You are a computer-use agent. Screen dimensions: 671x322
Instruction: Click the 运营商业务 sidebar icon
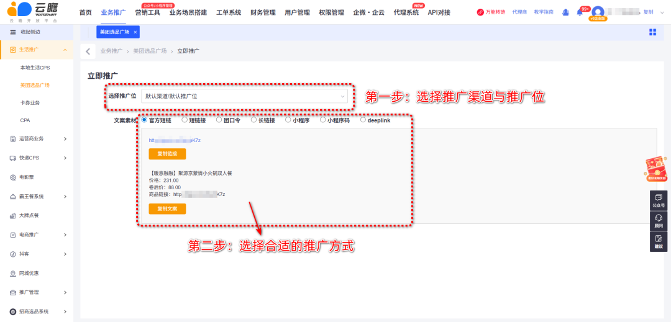click(13, 139)
